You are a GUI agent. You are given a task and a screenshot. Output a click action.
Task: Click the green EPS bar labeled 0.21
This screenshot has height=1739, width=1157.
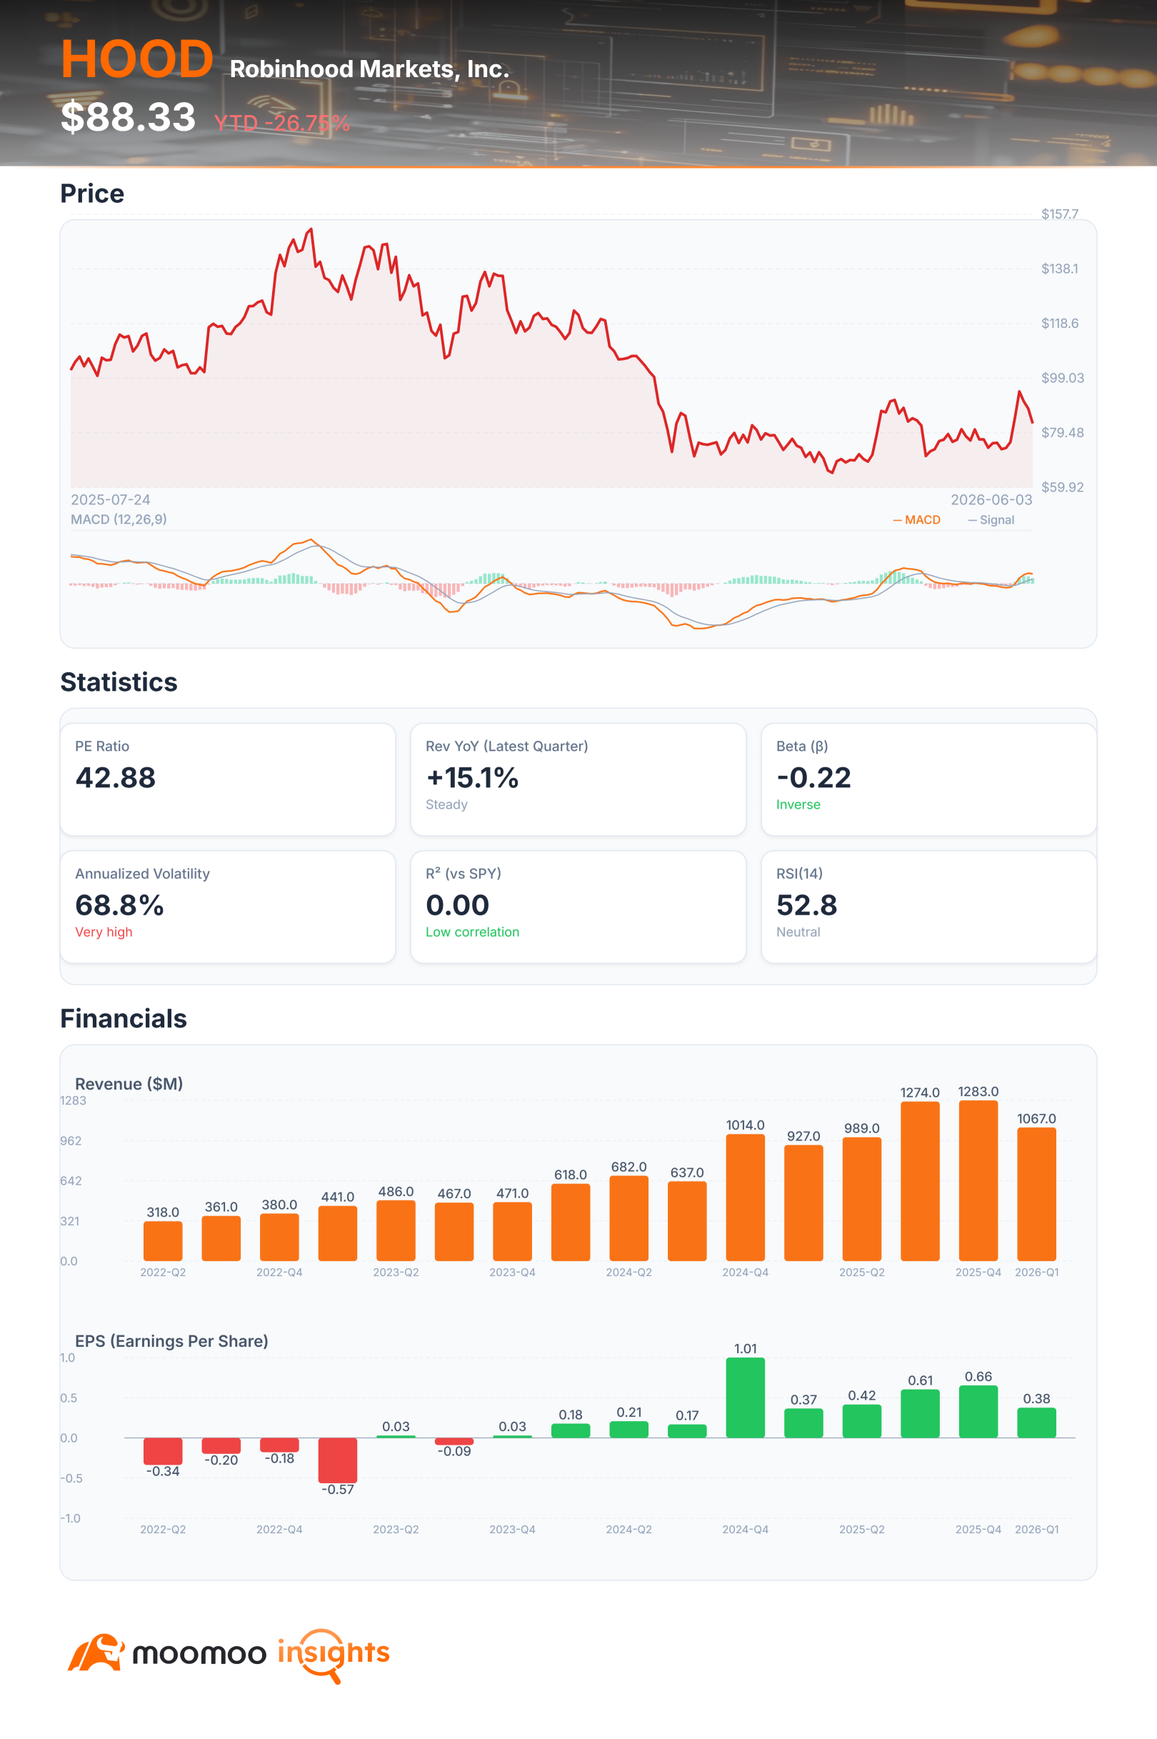[629, 1429]
